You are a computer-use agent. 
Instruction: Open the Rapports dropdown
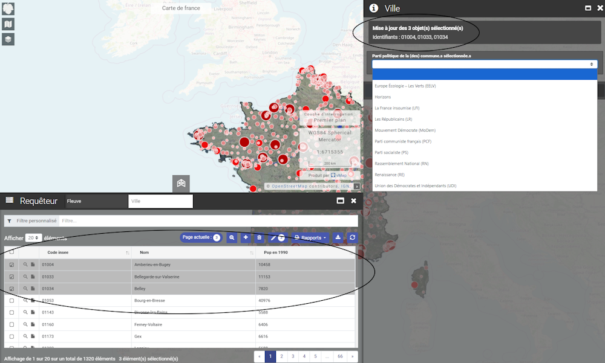coord(310,238)
